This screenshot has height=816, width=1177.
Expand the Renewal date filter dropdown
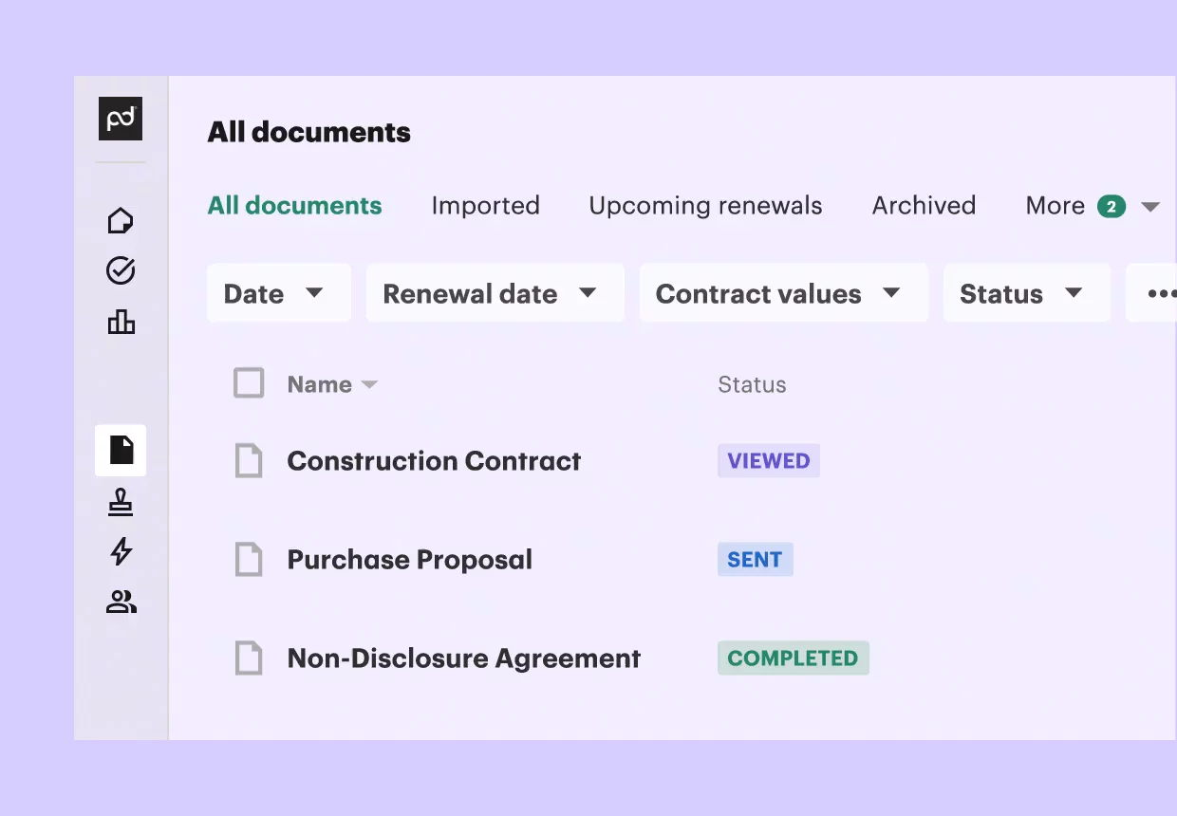pos(495,293)
